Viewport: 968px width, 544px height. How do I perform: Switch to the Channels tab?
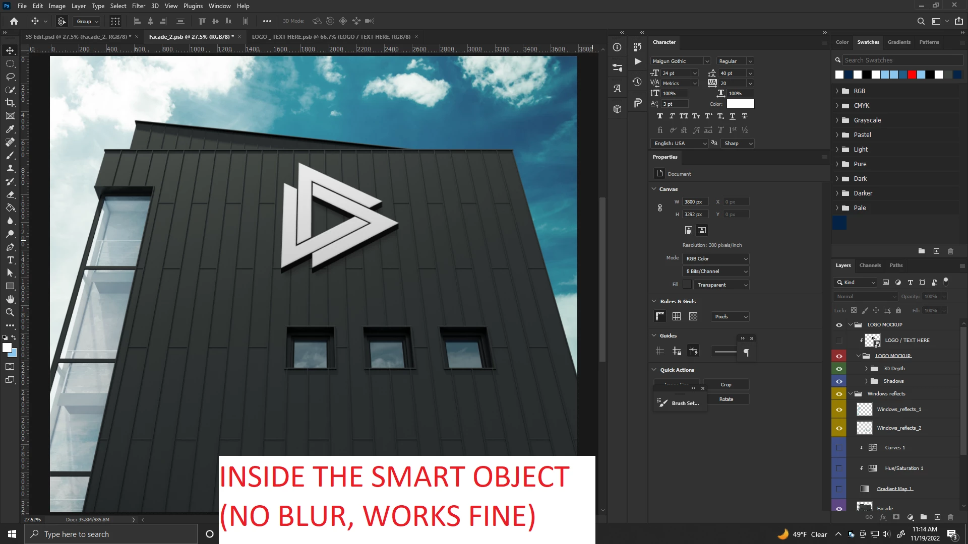(870, 265)
